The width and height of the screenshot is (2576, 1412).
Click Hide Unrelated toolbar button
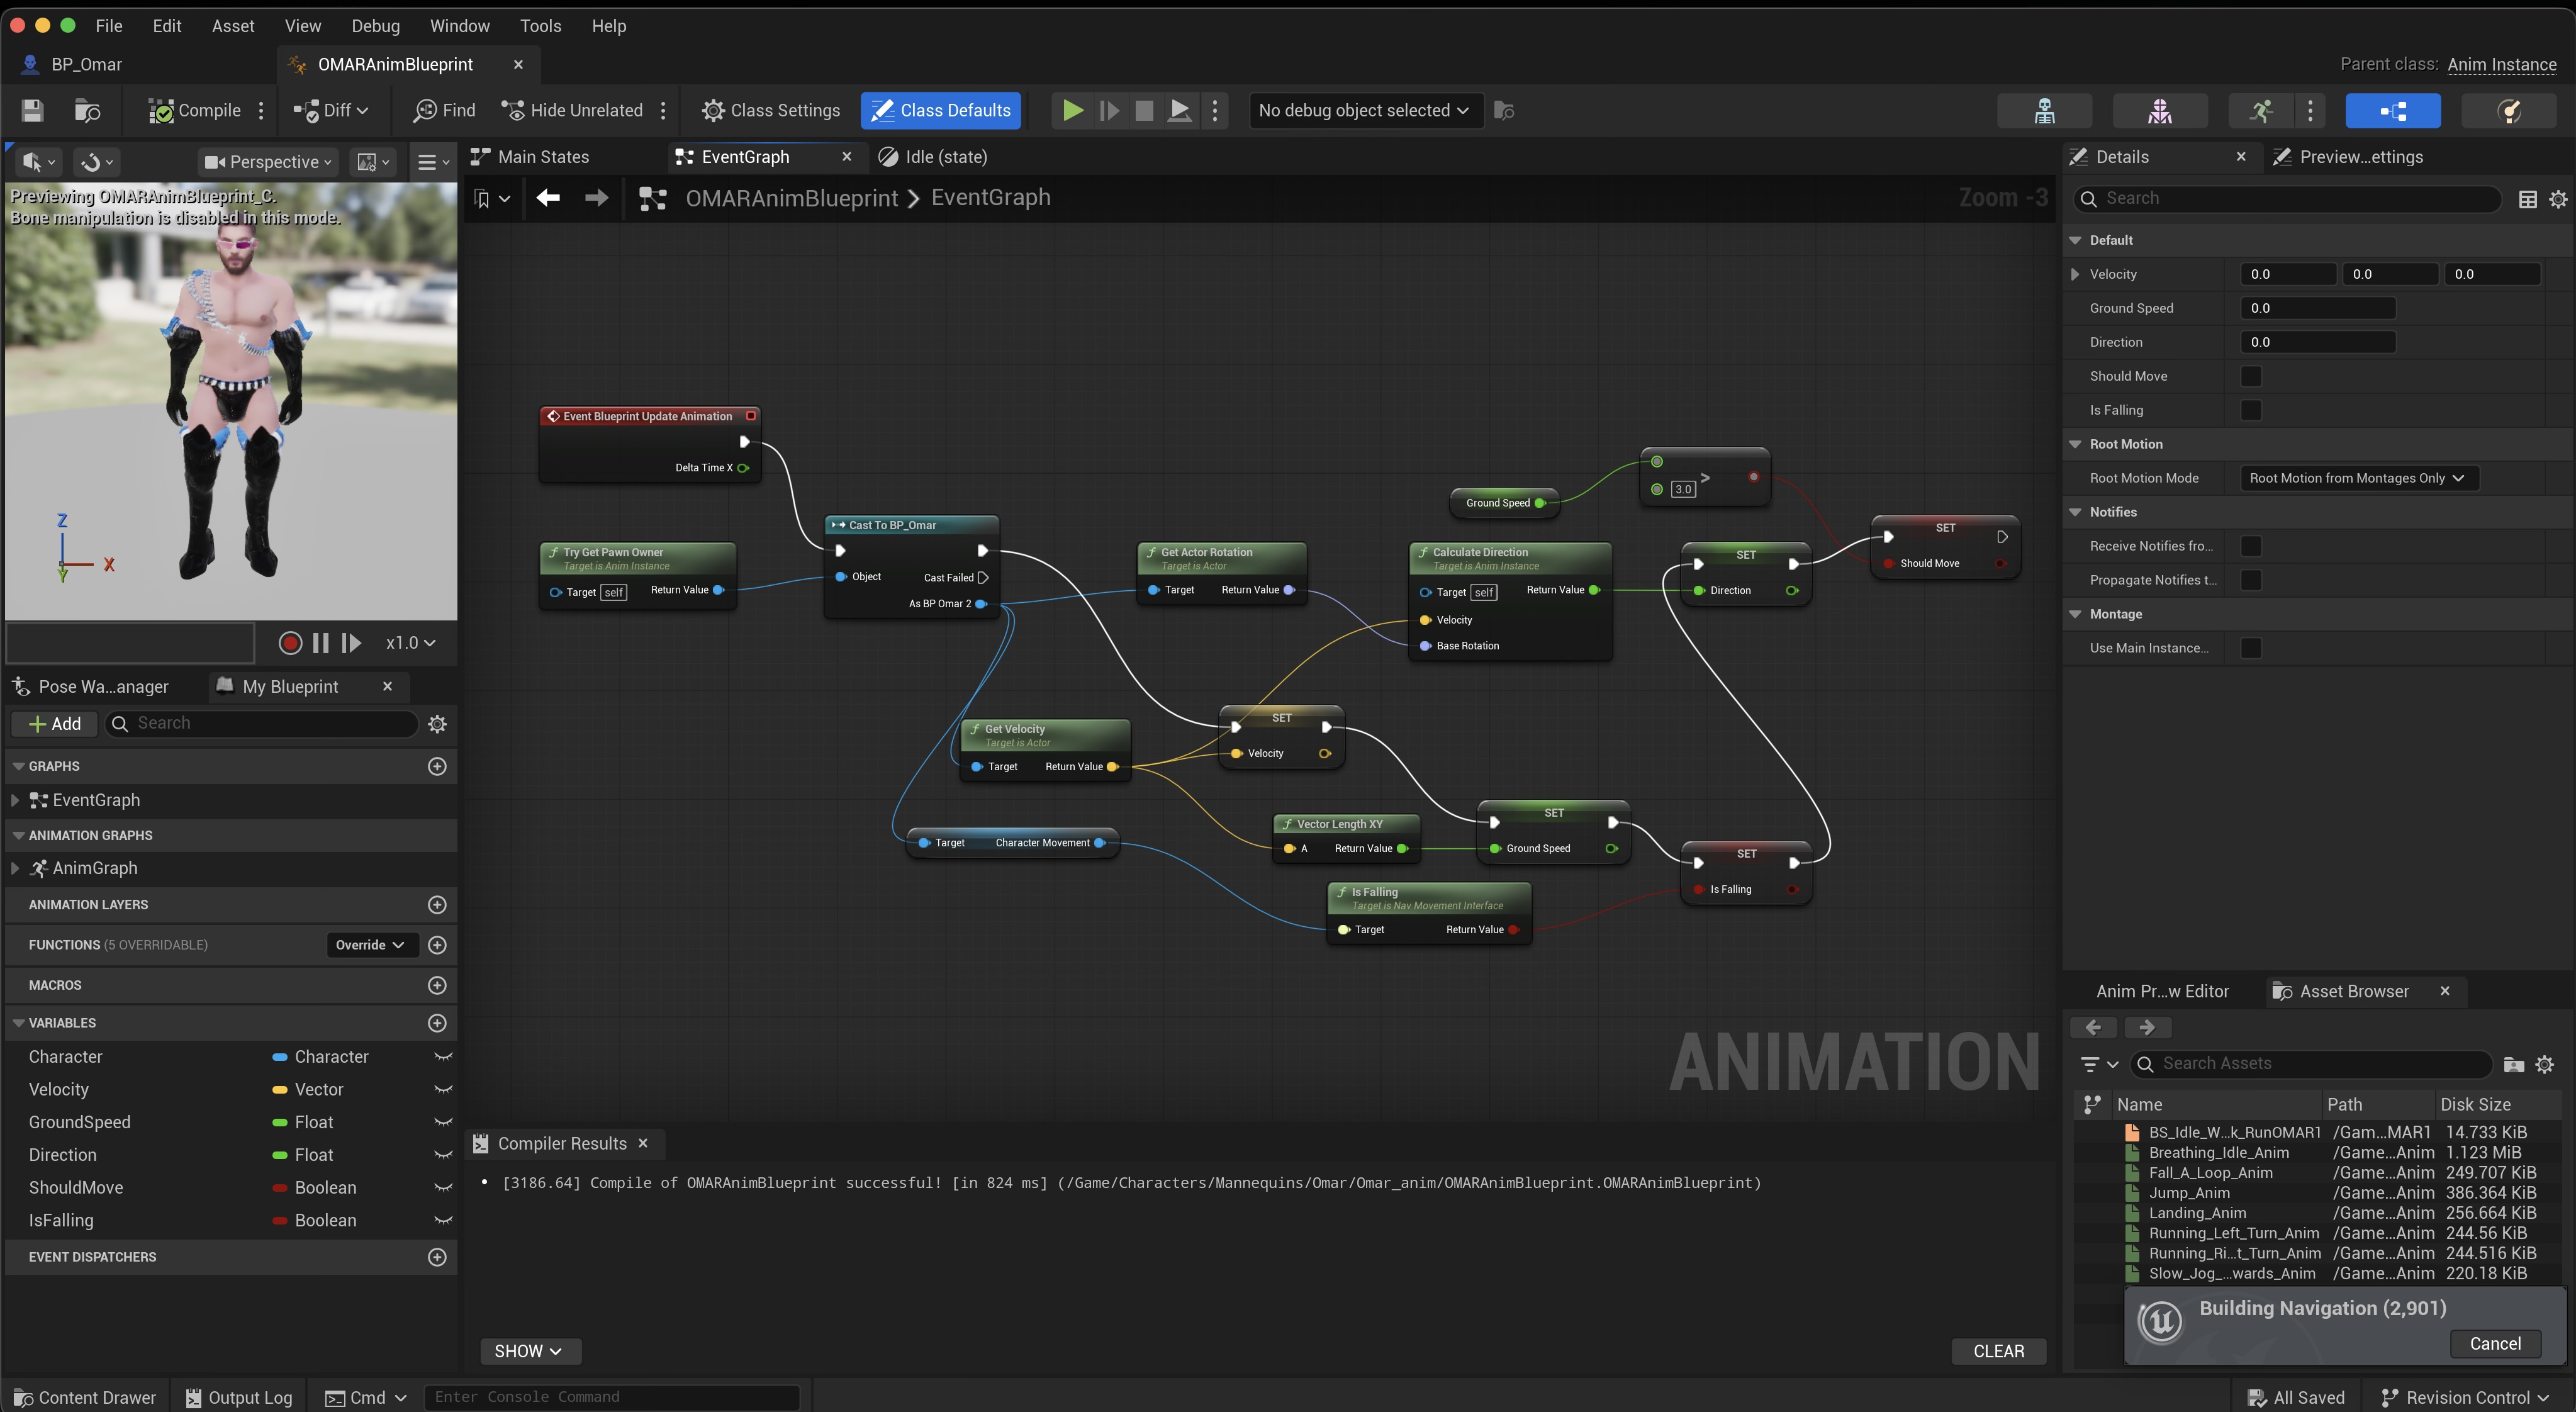click(x=572, y=110)
